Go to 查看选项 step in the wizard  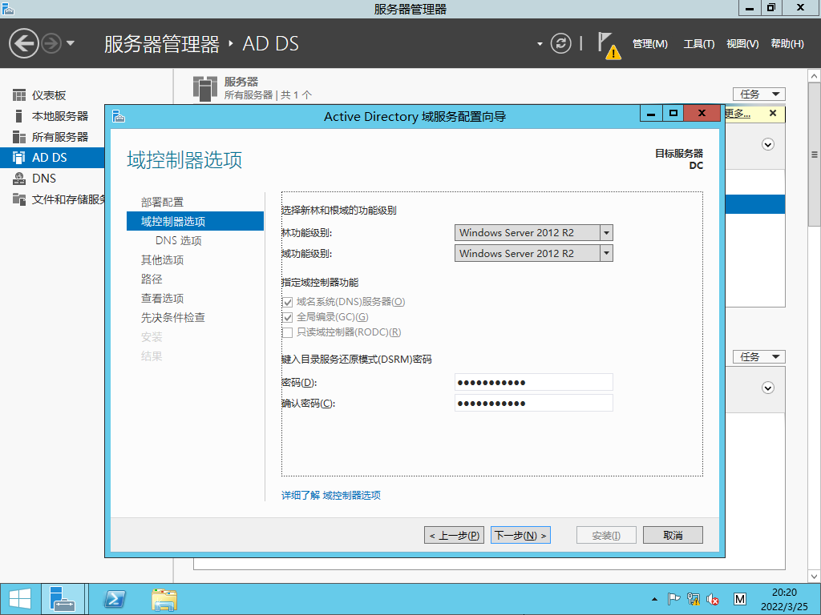(x=162, y=299)
